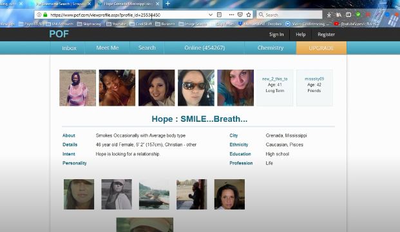Open new_2_this_to profile link
Screen dimensions: 400x232
(x=275, y=79)
